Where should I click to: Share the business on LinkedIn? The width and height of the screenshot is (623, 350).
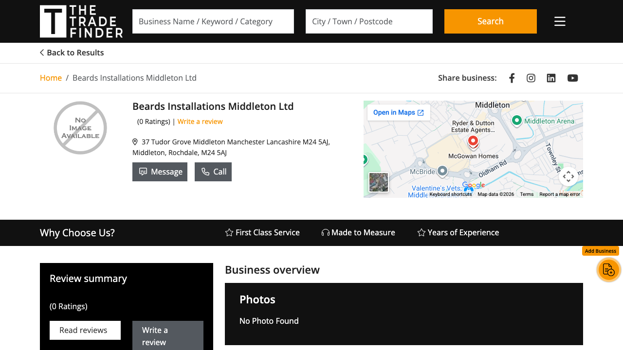click(x=551, y=78)
